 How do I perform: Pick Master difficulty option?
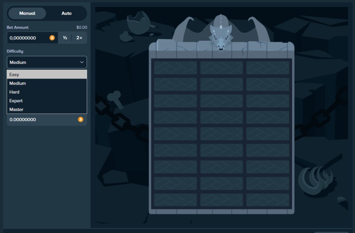tap(47, 110)
